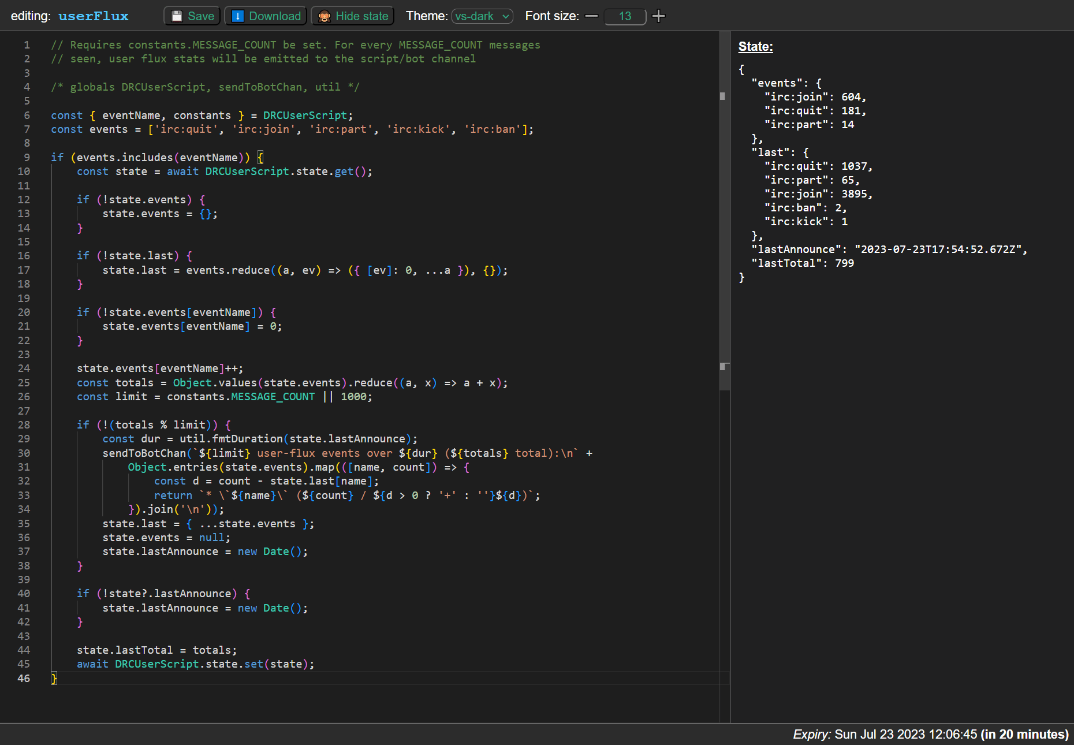Click the line "state.events[eventName]++;"
Screen dimensions: 1074x745
point(160,368)
